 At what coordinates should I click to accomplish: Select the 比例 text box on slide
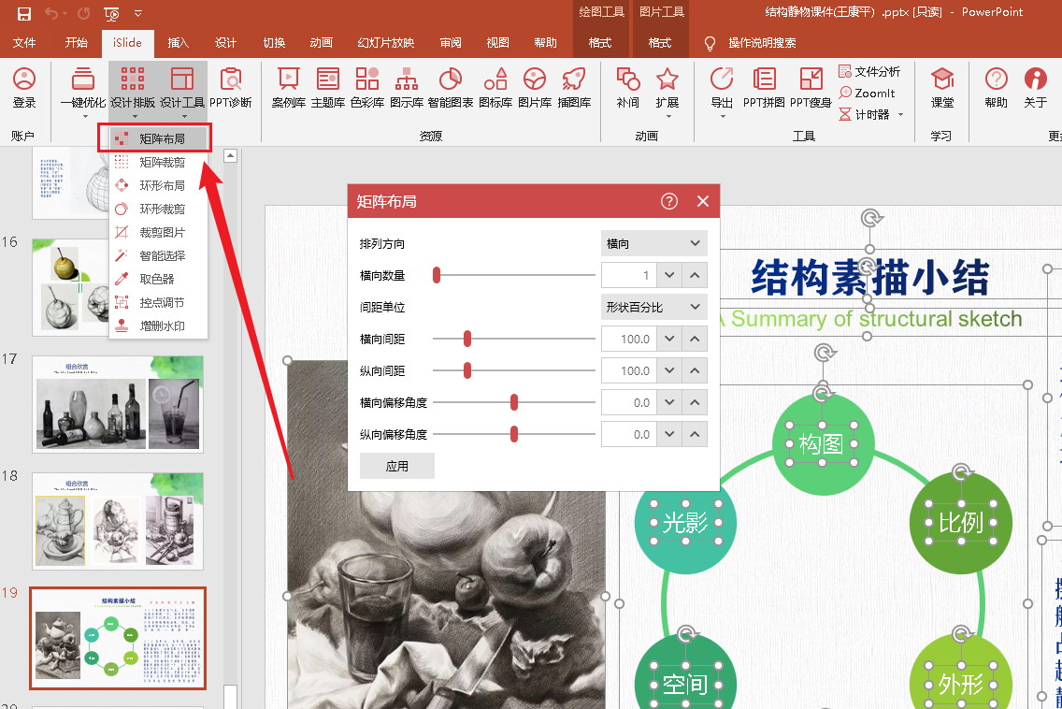pyautogui.click(x=961, y=523)
